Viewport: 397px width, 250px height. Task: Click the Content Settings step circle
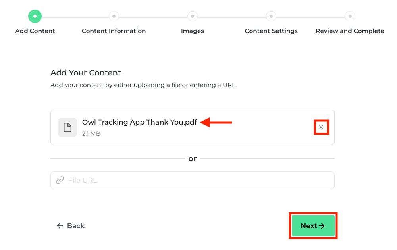coord(271,16)
